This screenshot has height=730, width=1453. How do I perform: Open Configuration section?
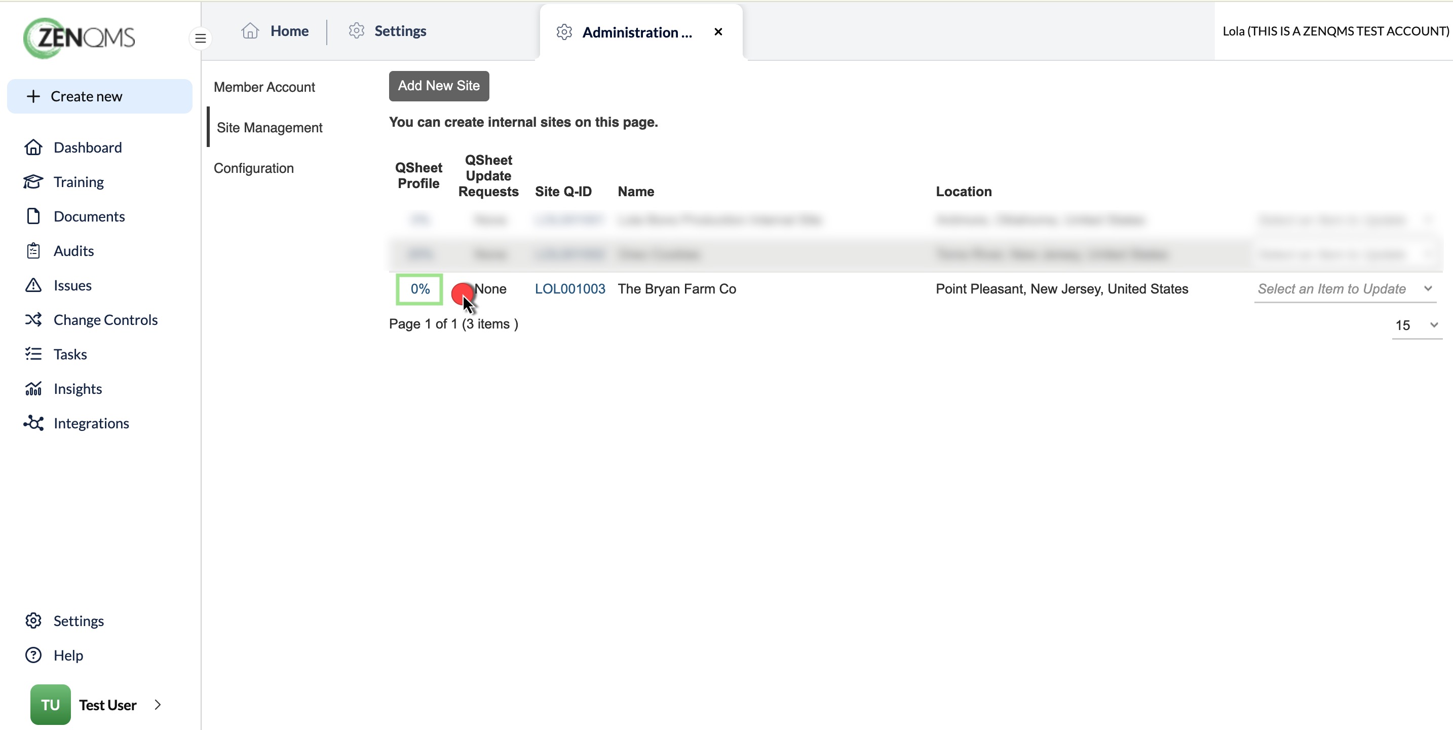pos(253,168)
